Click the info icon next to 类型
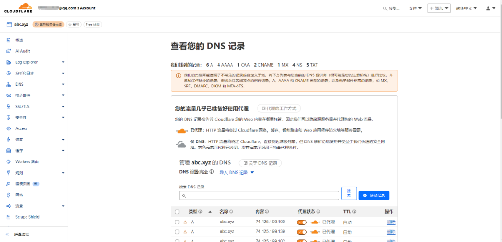 (200, 212)
